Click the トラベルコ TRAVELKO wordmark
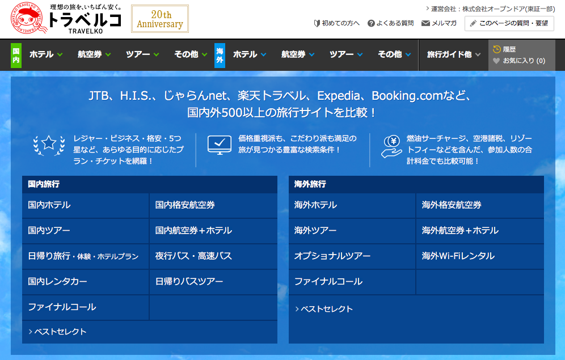565x360 pixels. pyautogui.click(x=86, y=23)
